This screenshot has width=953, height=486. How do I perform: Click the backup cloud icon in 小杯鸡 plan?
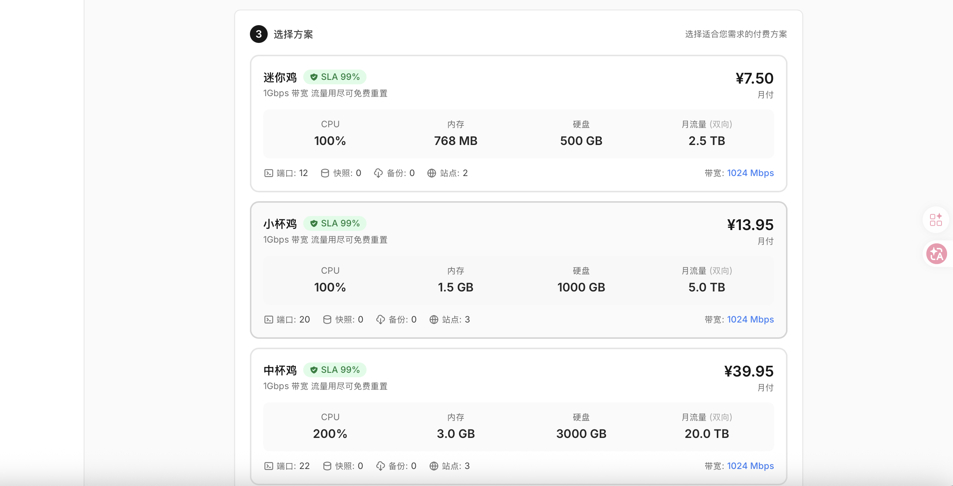pyautogui.click(x=380, y=320)
